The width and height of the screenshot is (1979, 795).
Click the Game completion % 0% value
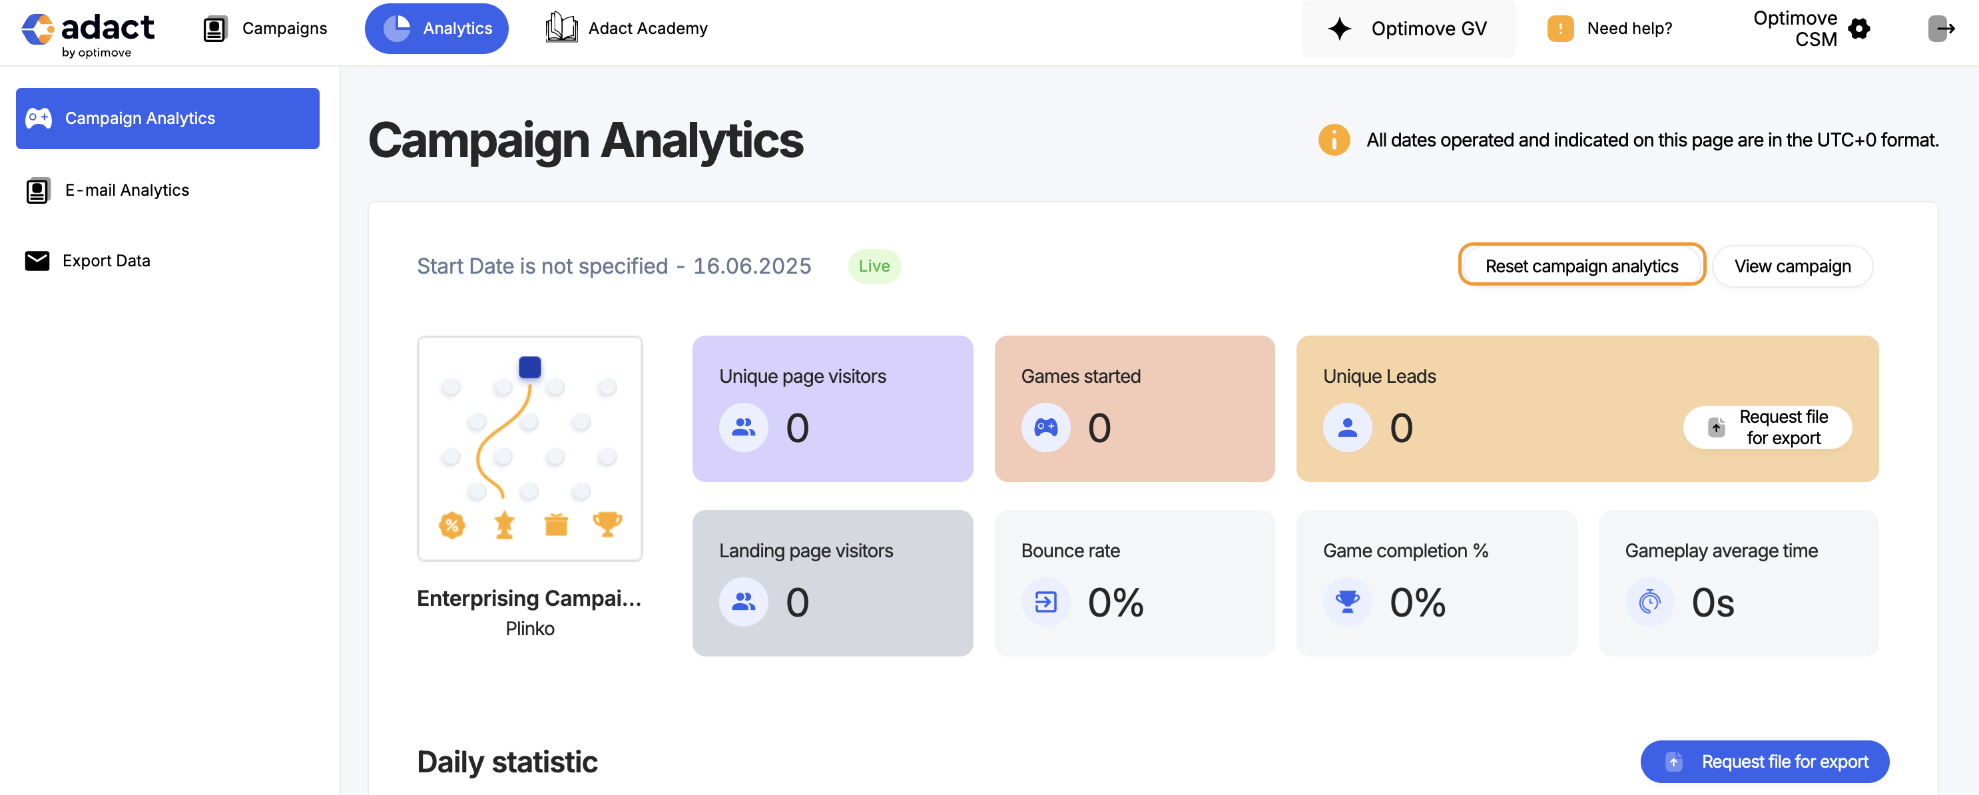(1418, 602)
